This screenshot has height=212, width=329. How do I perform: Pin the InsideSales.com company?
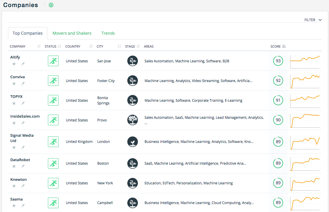23,123
